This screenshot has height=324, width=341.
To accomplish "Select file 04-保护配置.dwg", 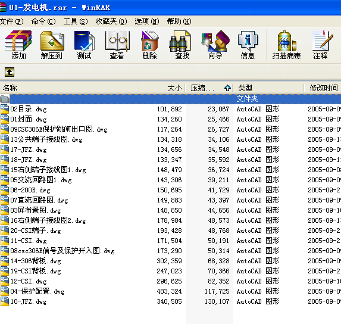I will pyautogui.click(x=37, y=291).
